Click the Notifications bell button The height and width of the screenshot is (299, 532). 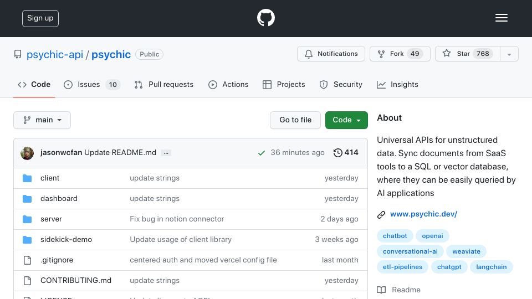331,54
